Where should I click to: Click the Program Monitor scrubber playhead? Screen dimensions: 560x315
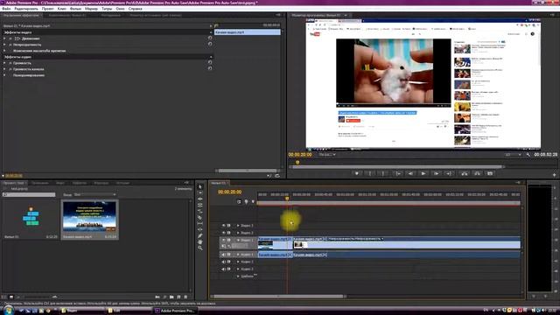pyautogui.click(x=297, y=163)
